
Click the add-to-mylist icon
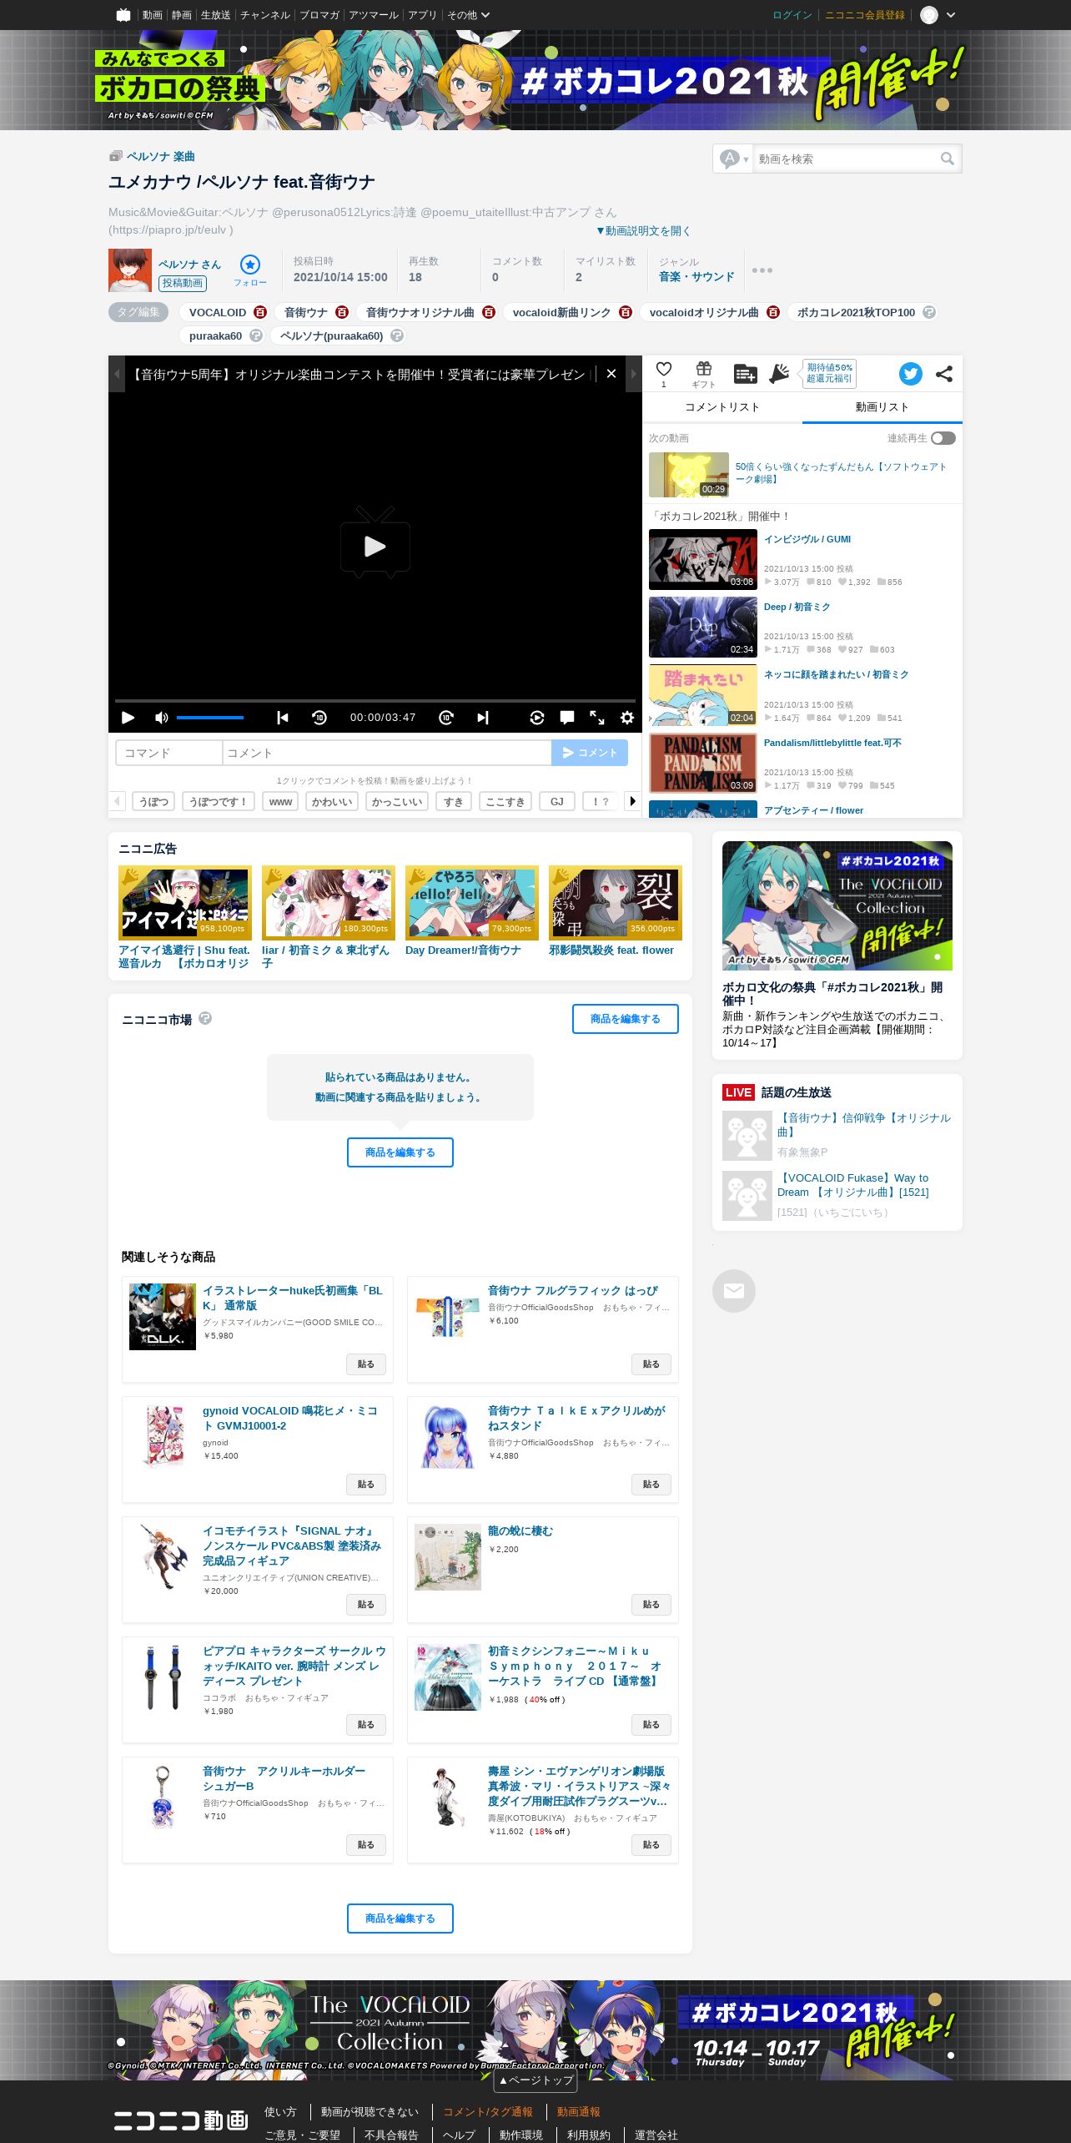click(x=745, y=374)
